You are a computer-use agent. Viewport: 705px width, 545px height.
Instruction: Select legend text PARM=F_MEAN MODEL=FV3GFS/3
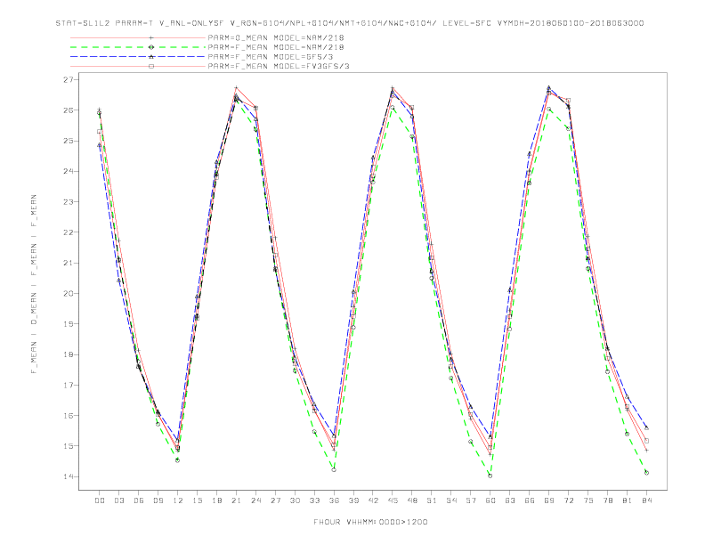279,66
